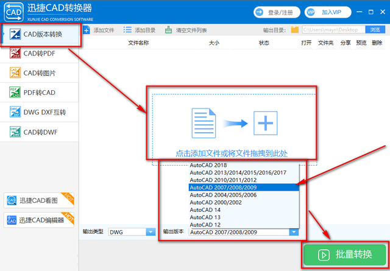
Task: Select AutoCAD 2000/2002 option
Action: (x=244, y=202)
